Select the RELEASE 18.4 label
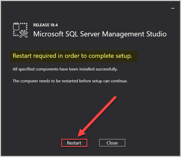 [45, 25]
